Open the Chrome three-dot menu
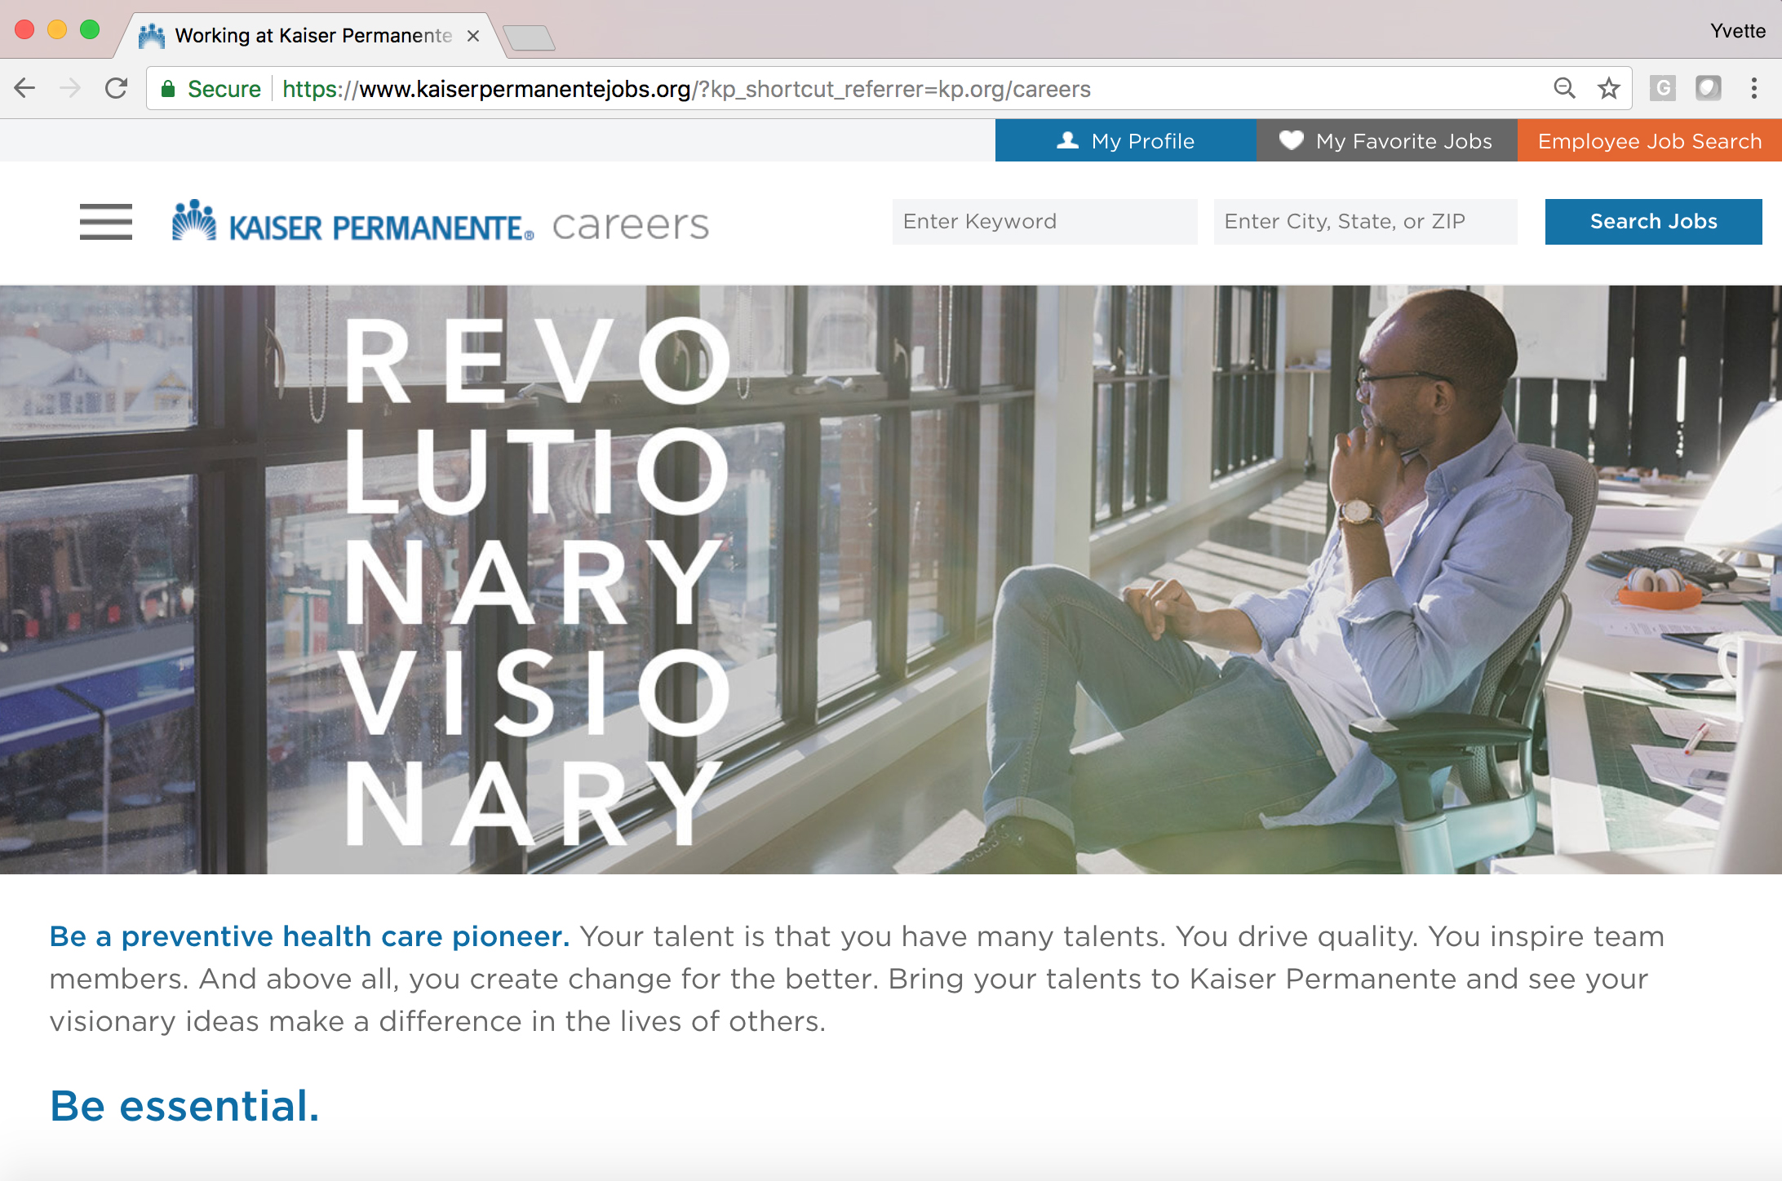 (1754, 88)
